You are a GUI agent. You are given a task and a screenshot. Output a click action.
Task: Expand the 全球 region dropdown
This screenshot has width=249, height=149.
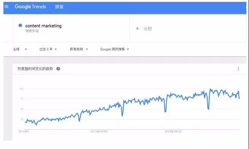pos(20,49)
